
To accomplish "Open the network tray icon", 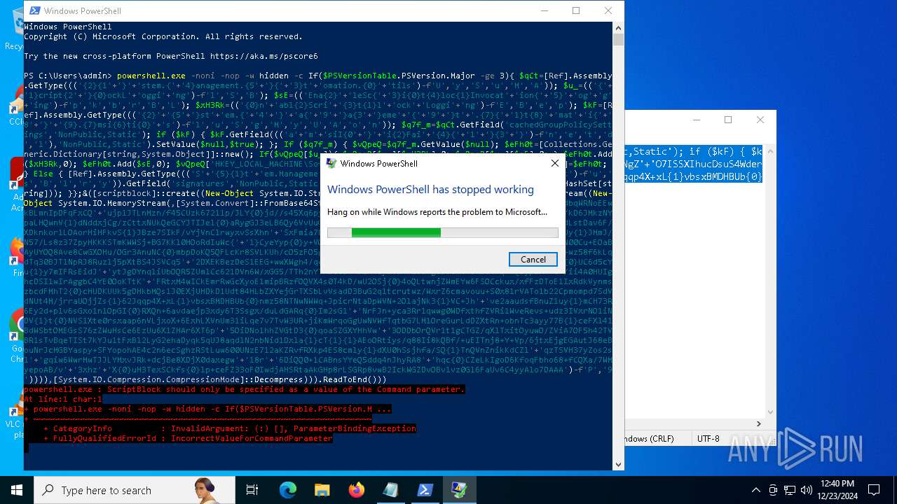I will coord(790,490).
